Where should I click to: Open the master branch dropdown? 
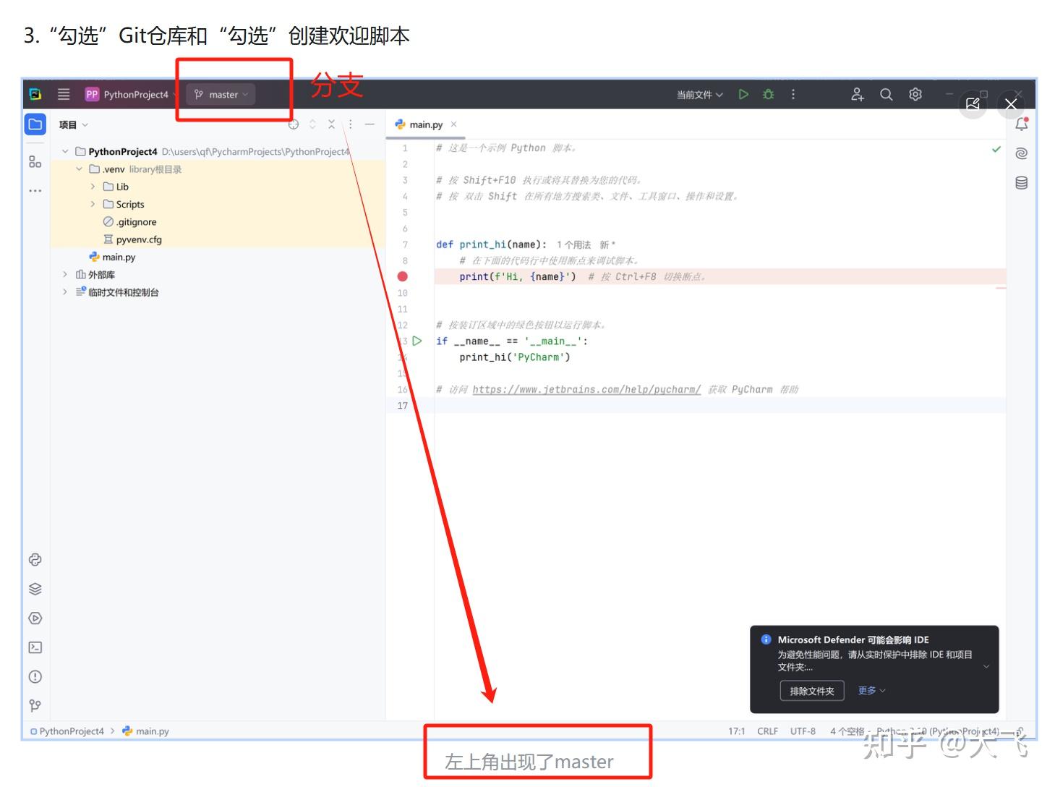pyautogui.click(x=220, y=94)
